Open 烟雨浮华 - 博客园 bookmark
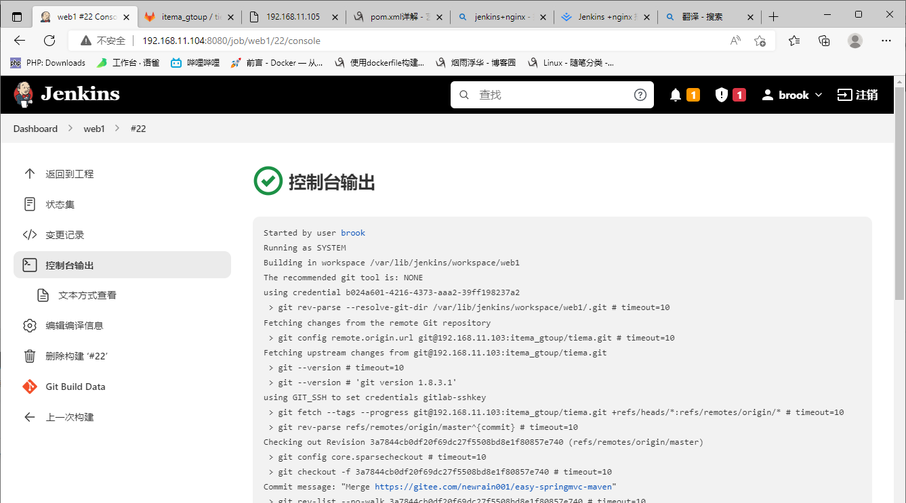 [475, 63]
